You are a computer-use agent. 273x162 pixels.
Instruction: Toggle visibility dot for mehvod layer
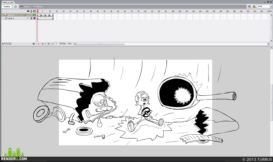(28, 15)
